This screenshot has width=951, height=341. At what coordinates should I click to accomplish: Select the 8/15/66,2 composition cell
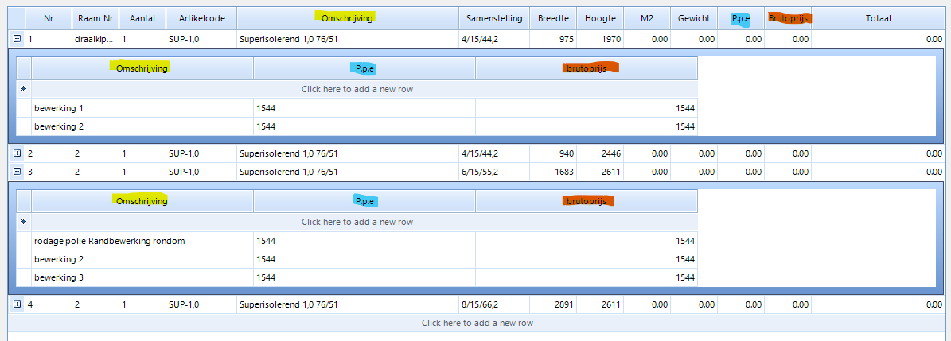[493, 304]
